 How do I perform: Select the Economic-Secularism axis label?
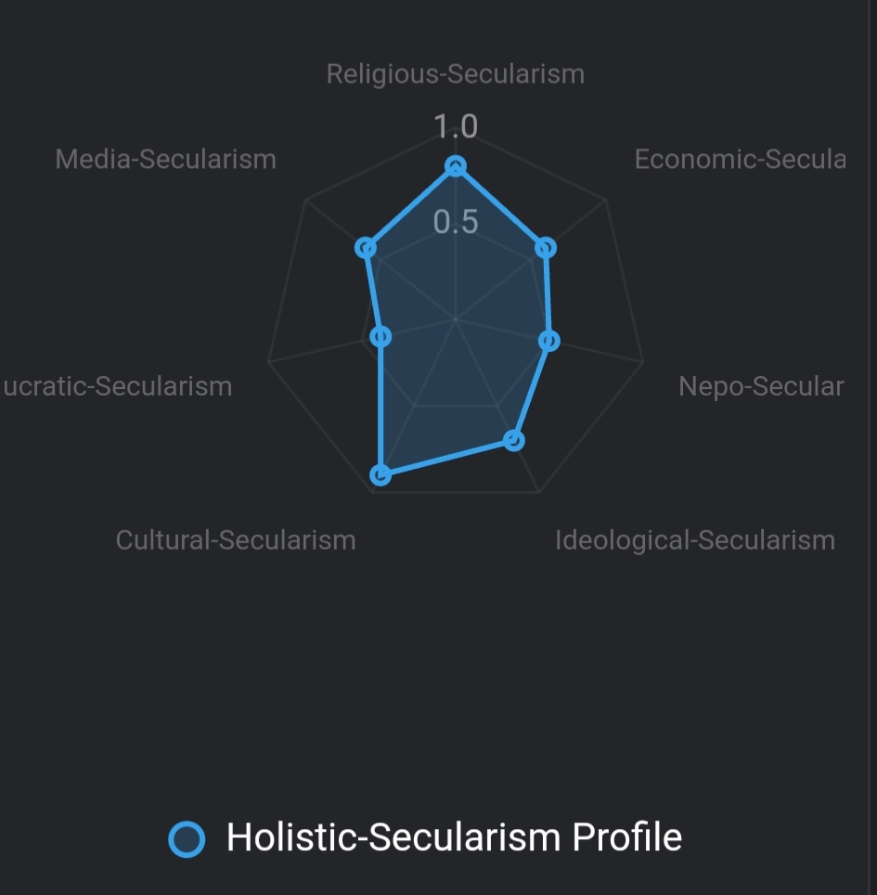tap(740, 159)
